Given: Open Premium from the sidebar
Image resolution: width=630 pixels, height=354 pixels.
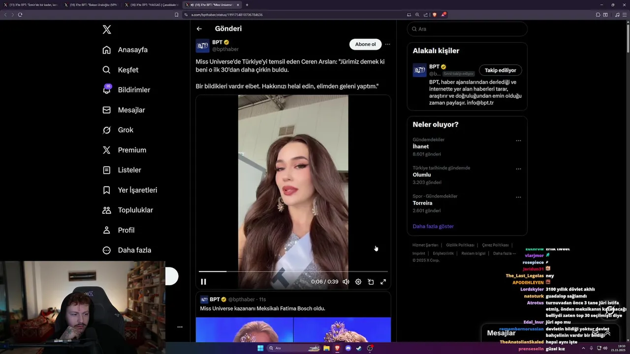Looking at the screenshot, I should pyautogui.click(x=124, y=150).
